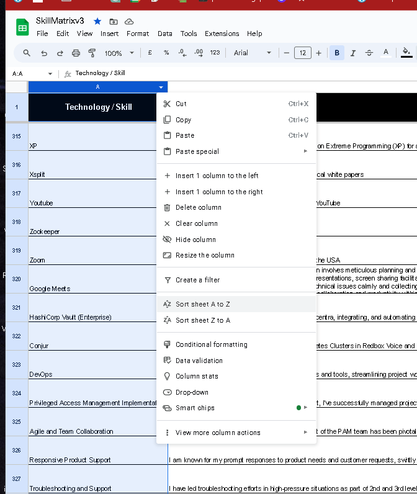
Task: Open the 100% zoom dropdown
Action: [x=119, y=53]
